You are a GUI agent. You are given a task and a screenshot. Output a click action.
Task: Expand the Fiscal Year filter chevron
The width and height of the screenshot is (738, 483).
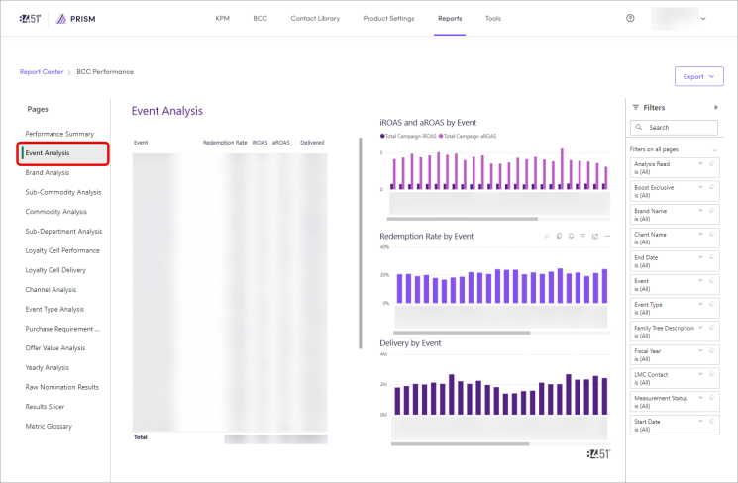(x=701, y=350)
